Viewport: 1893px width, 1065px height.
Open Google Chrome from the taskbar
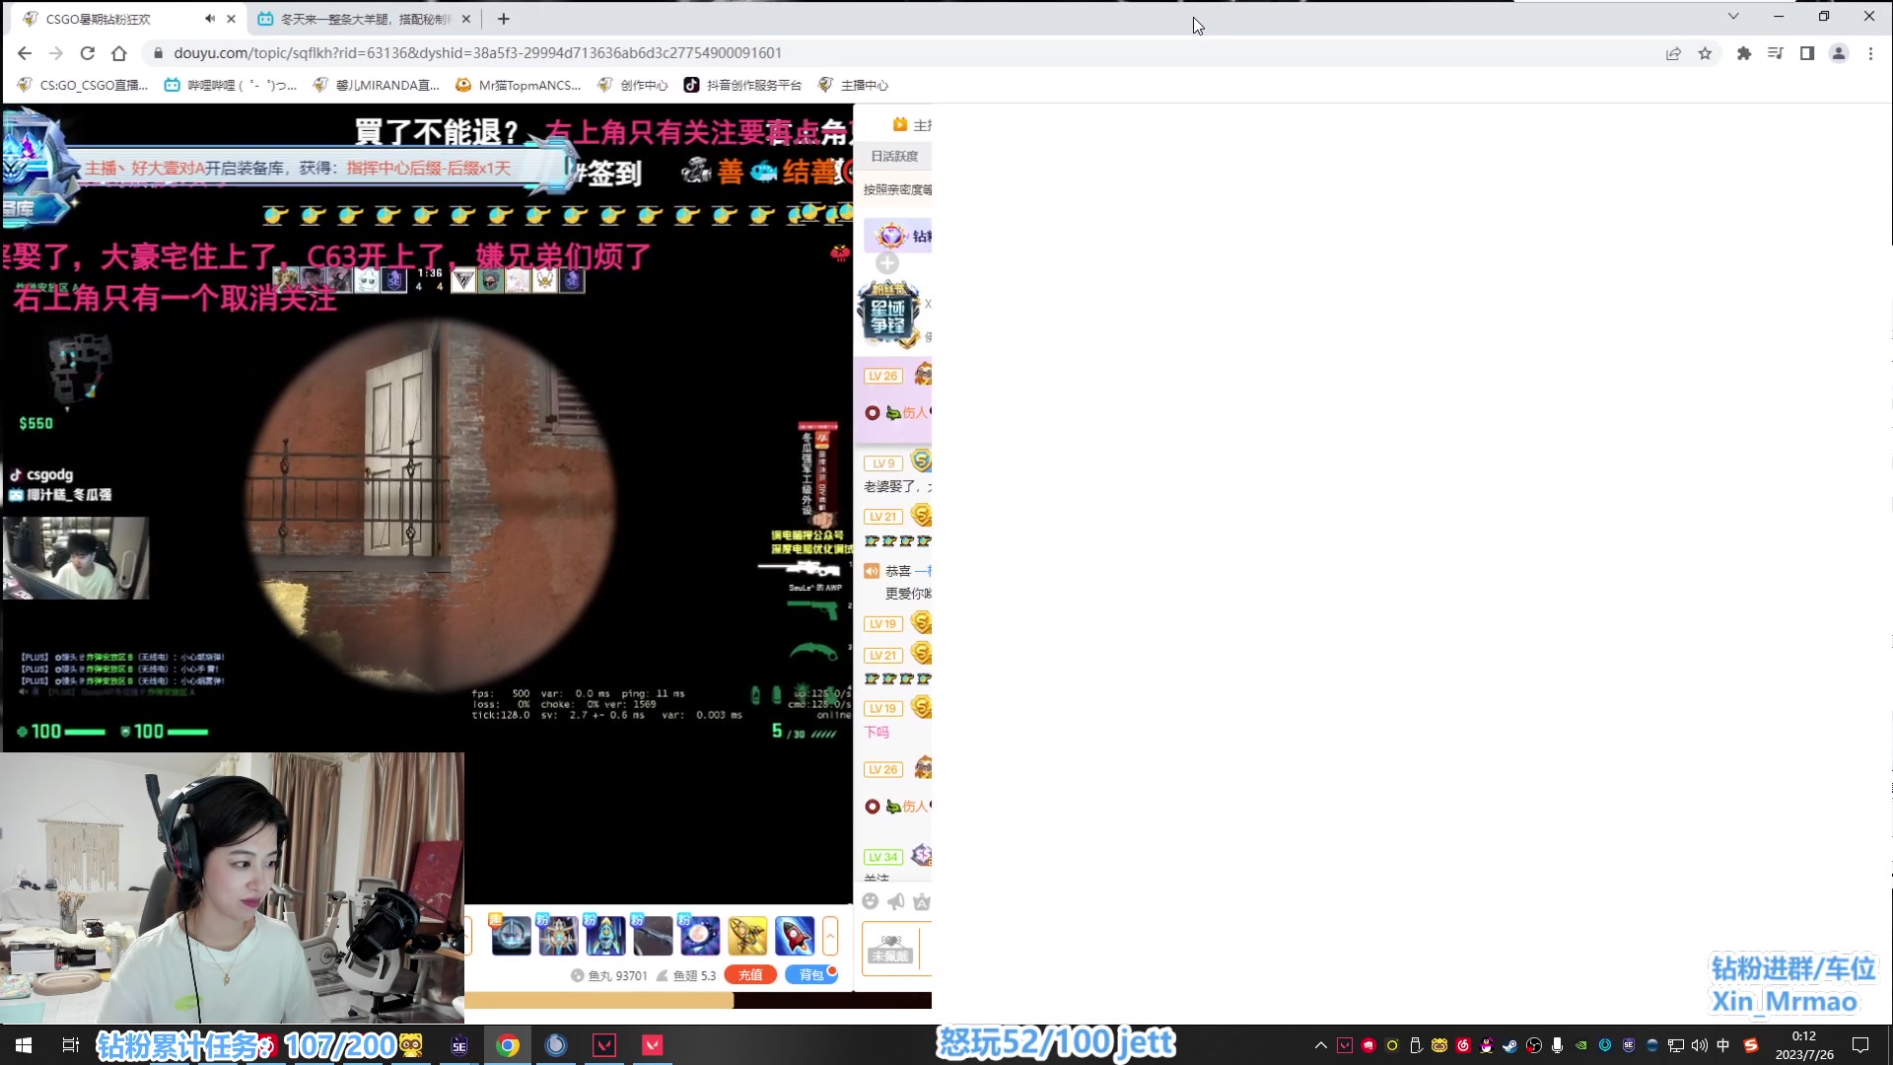coord(508,1045)
